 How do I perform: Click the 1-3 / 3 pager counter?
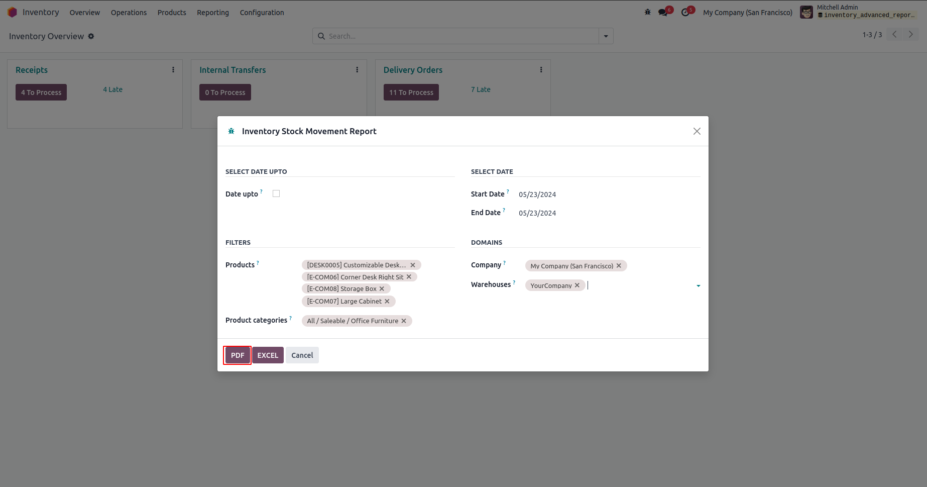coord(872,35)
